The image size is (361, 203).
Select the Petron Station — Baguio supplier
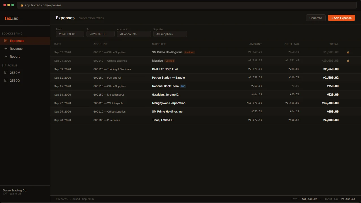[x=168, y=78]
